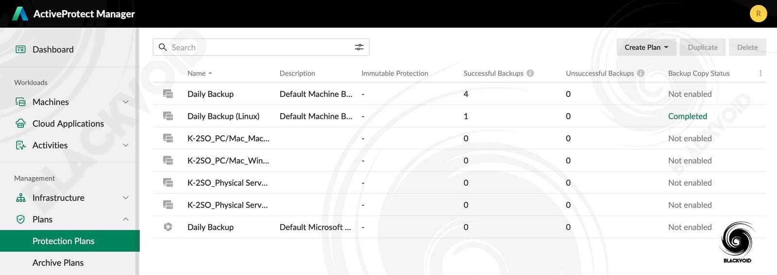The image size is (777, 275).
Task: Open Activities section
Action: click(50, 145)
